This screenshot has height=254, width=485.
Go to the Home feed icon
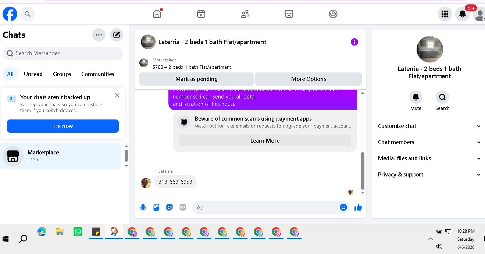pyautogui.click(x=157, y=14)
